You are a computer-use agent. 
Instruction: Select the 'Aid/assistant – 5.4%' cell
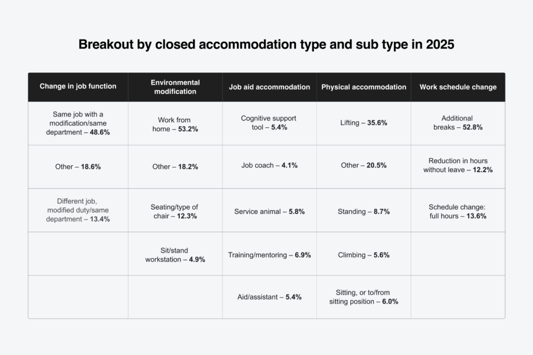pos(270,297)
